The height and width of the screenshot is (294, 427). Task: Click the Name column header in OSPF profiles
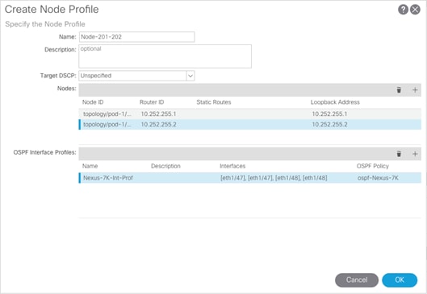[90, 166]
